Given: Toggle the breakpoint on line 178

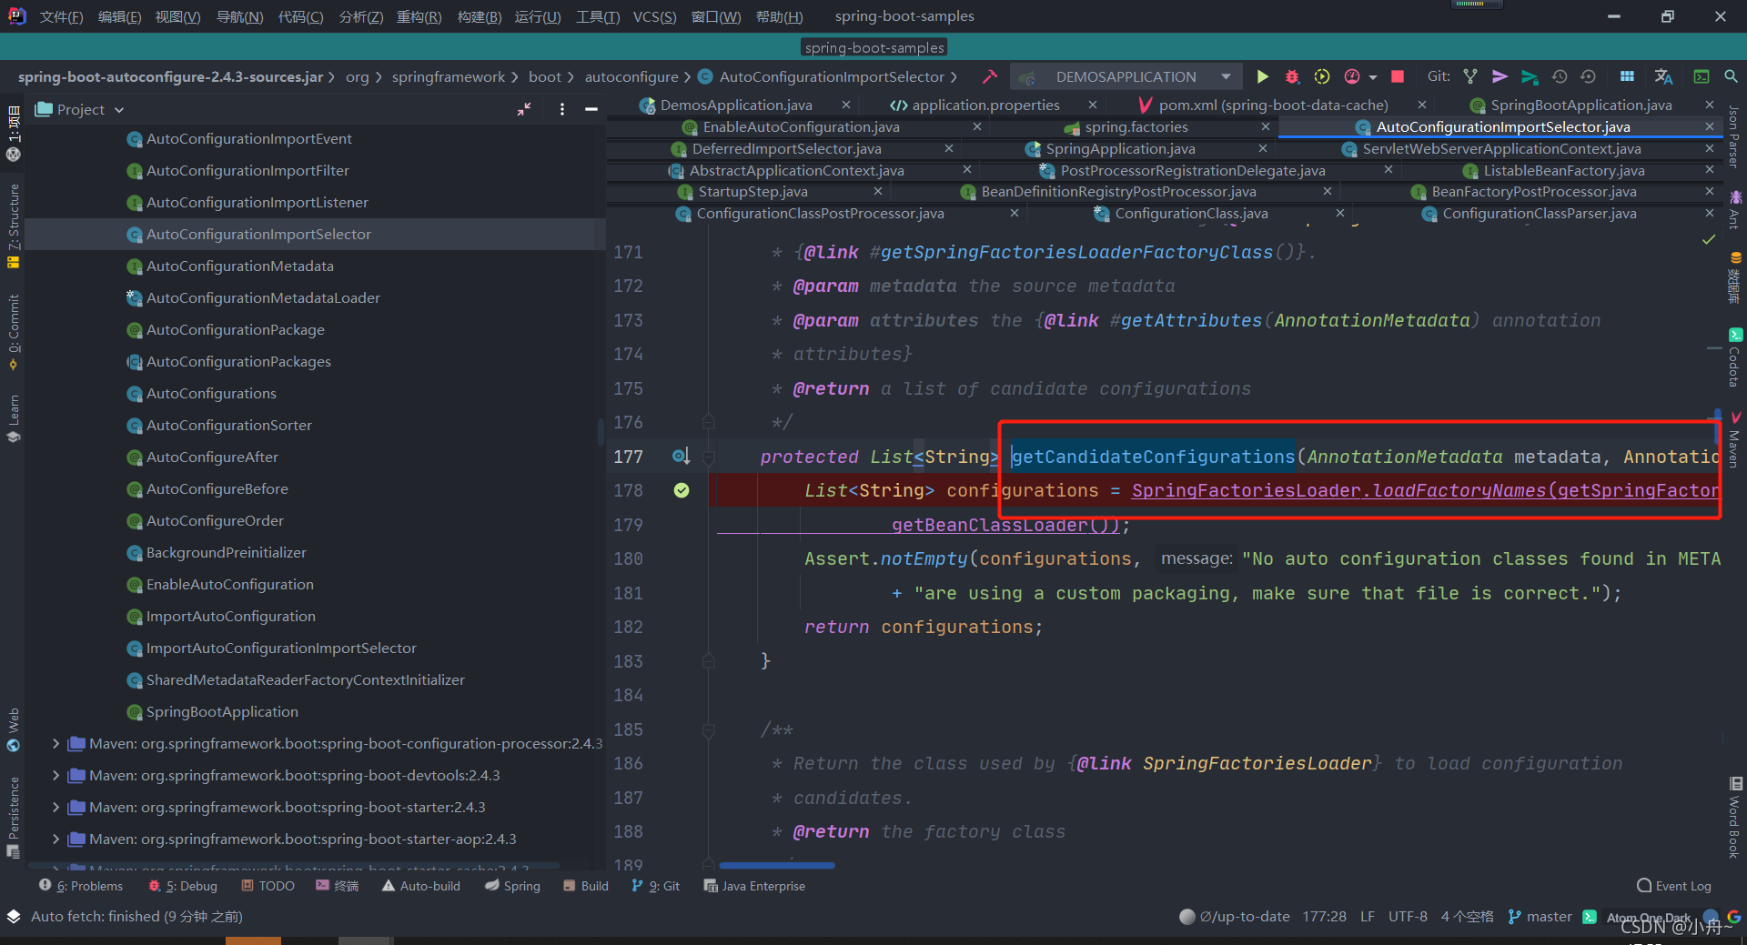Looking at the screenshot, I should [682, 490].
